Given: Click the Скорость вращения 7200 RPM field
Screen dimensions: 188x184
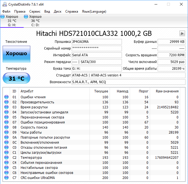Looking at the screenshot, I should 172,55.
